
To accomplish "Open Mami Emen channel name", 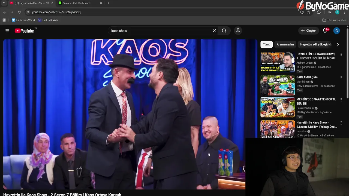I will point(303,82).
